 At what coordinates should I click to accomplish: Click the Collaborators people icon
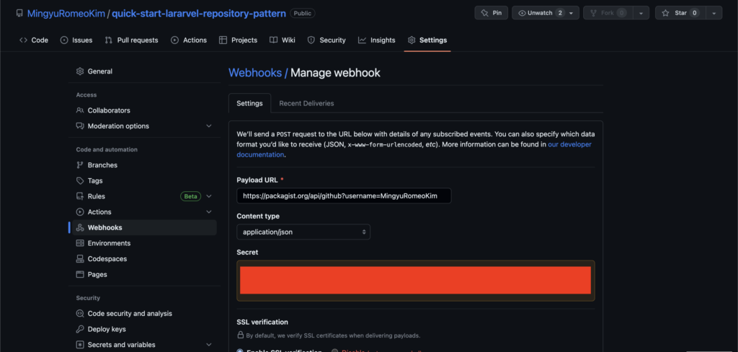pos(80,110)
